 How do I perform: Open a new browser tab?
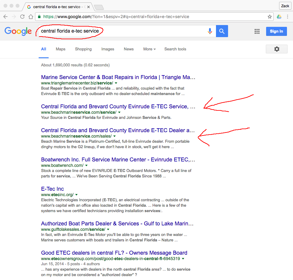tap(99, 7)
